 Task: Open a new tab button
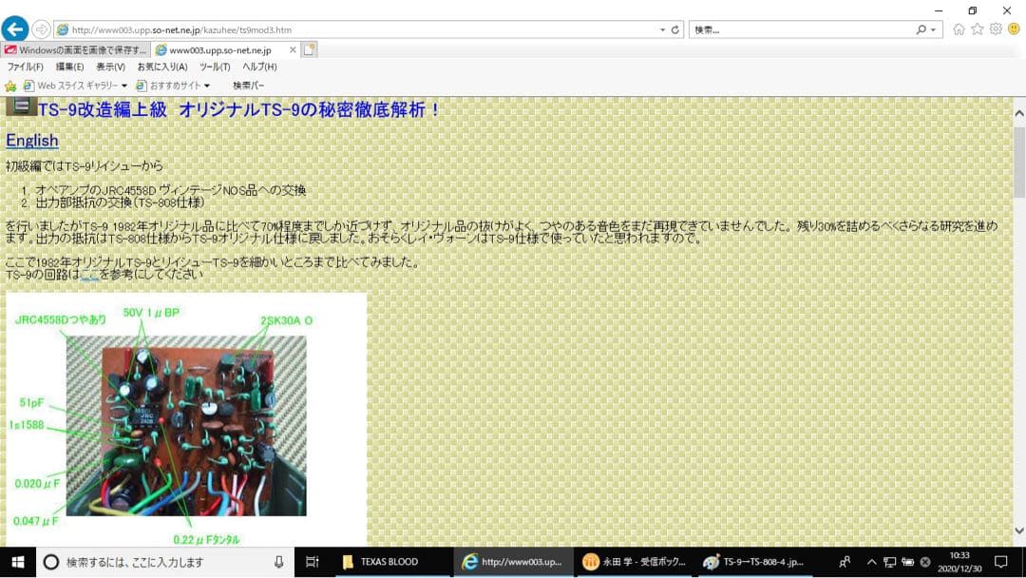pos(310,49)
